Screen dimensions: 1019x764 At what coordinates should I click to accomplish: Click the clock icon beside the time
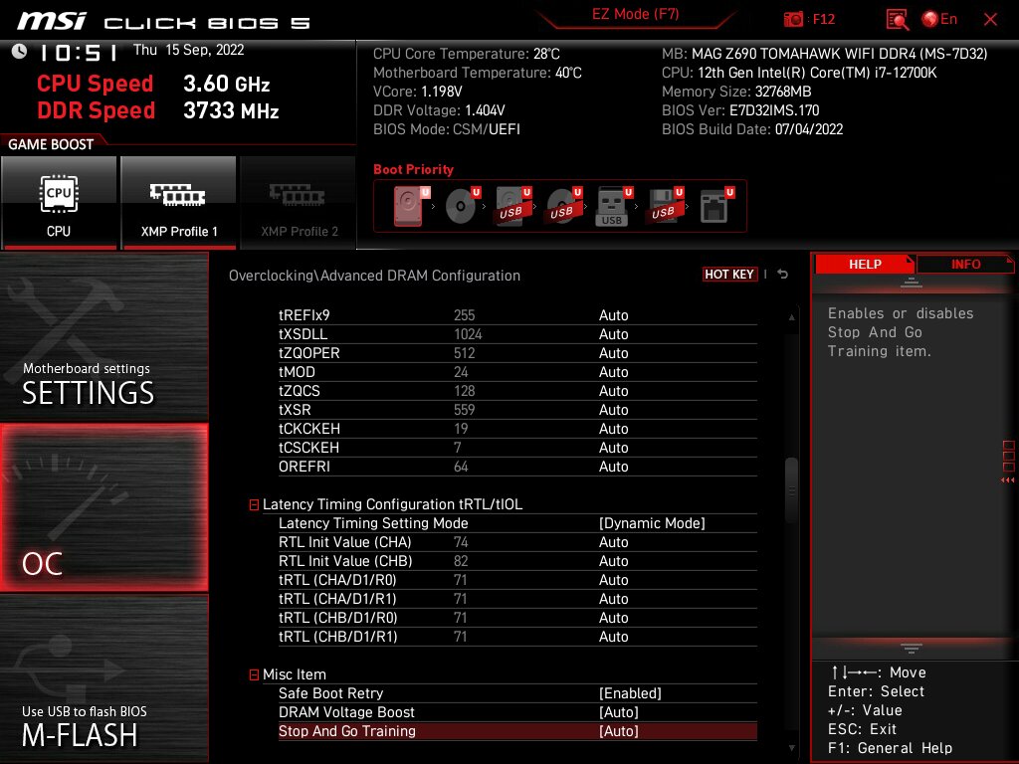point(19,52)
